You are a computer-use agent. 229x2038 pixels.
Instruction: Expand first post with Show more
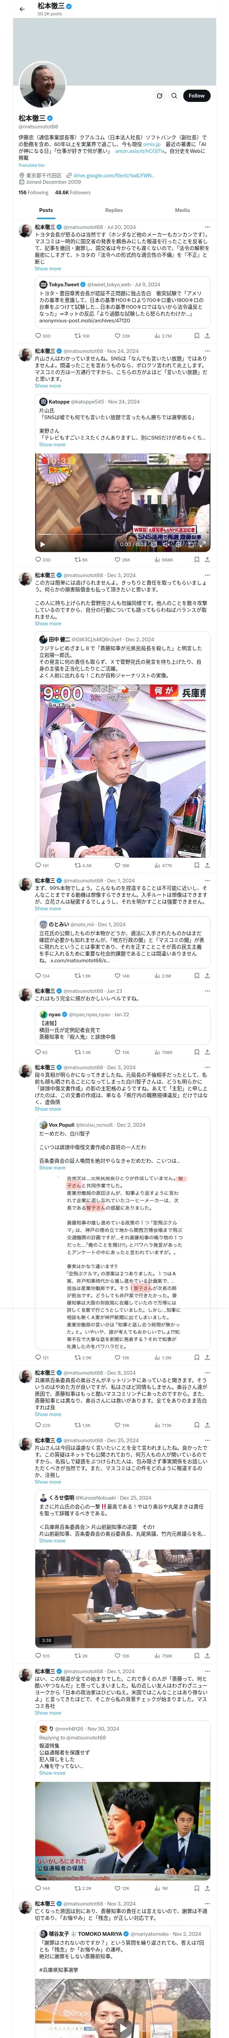click(x=47, y=269)
